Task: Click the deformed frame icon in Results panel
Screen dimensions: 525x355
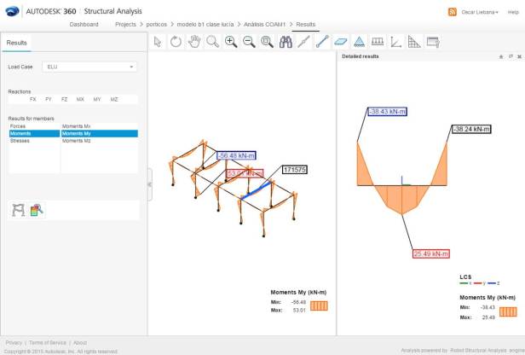Action: coord(19,210)
